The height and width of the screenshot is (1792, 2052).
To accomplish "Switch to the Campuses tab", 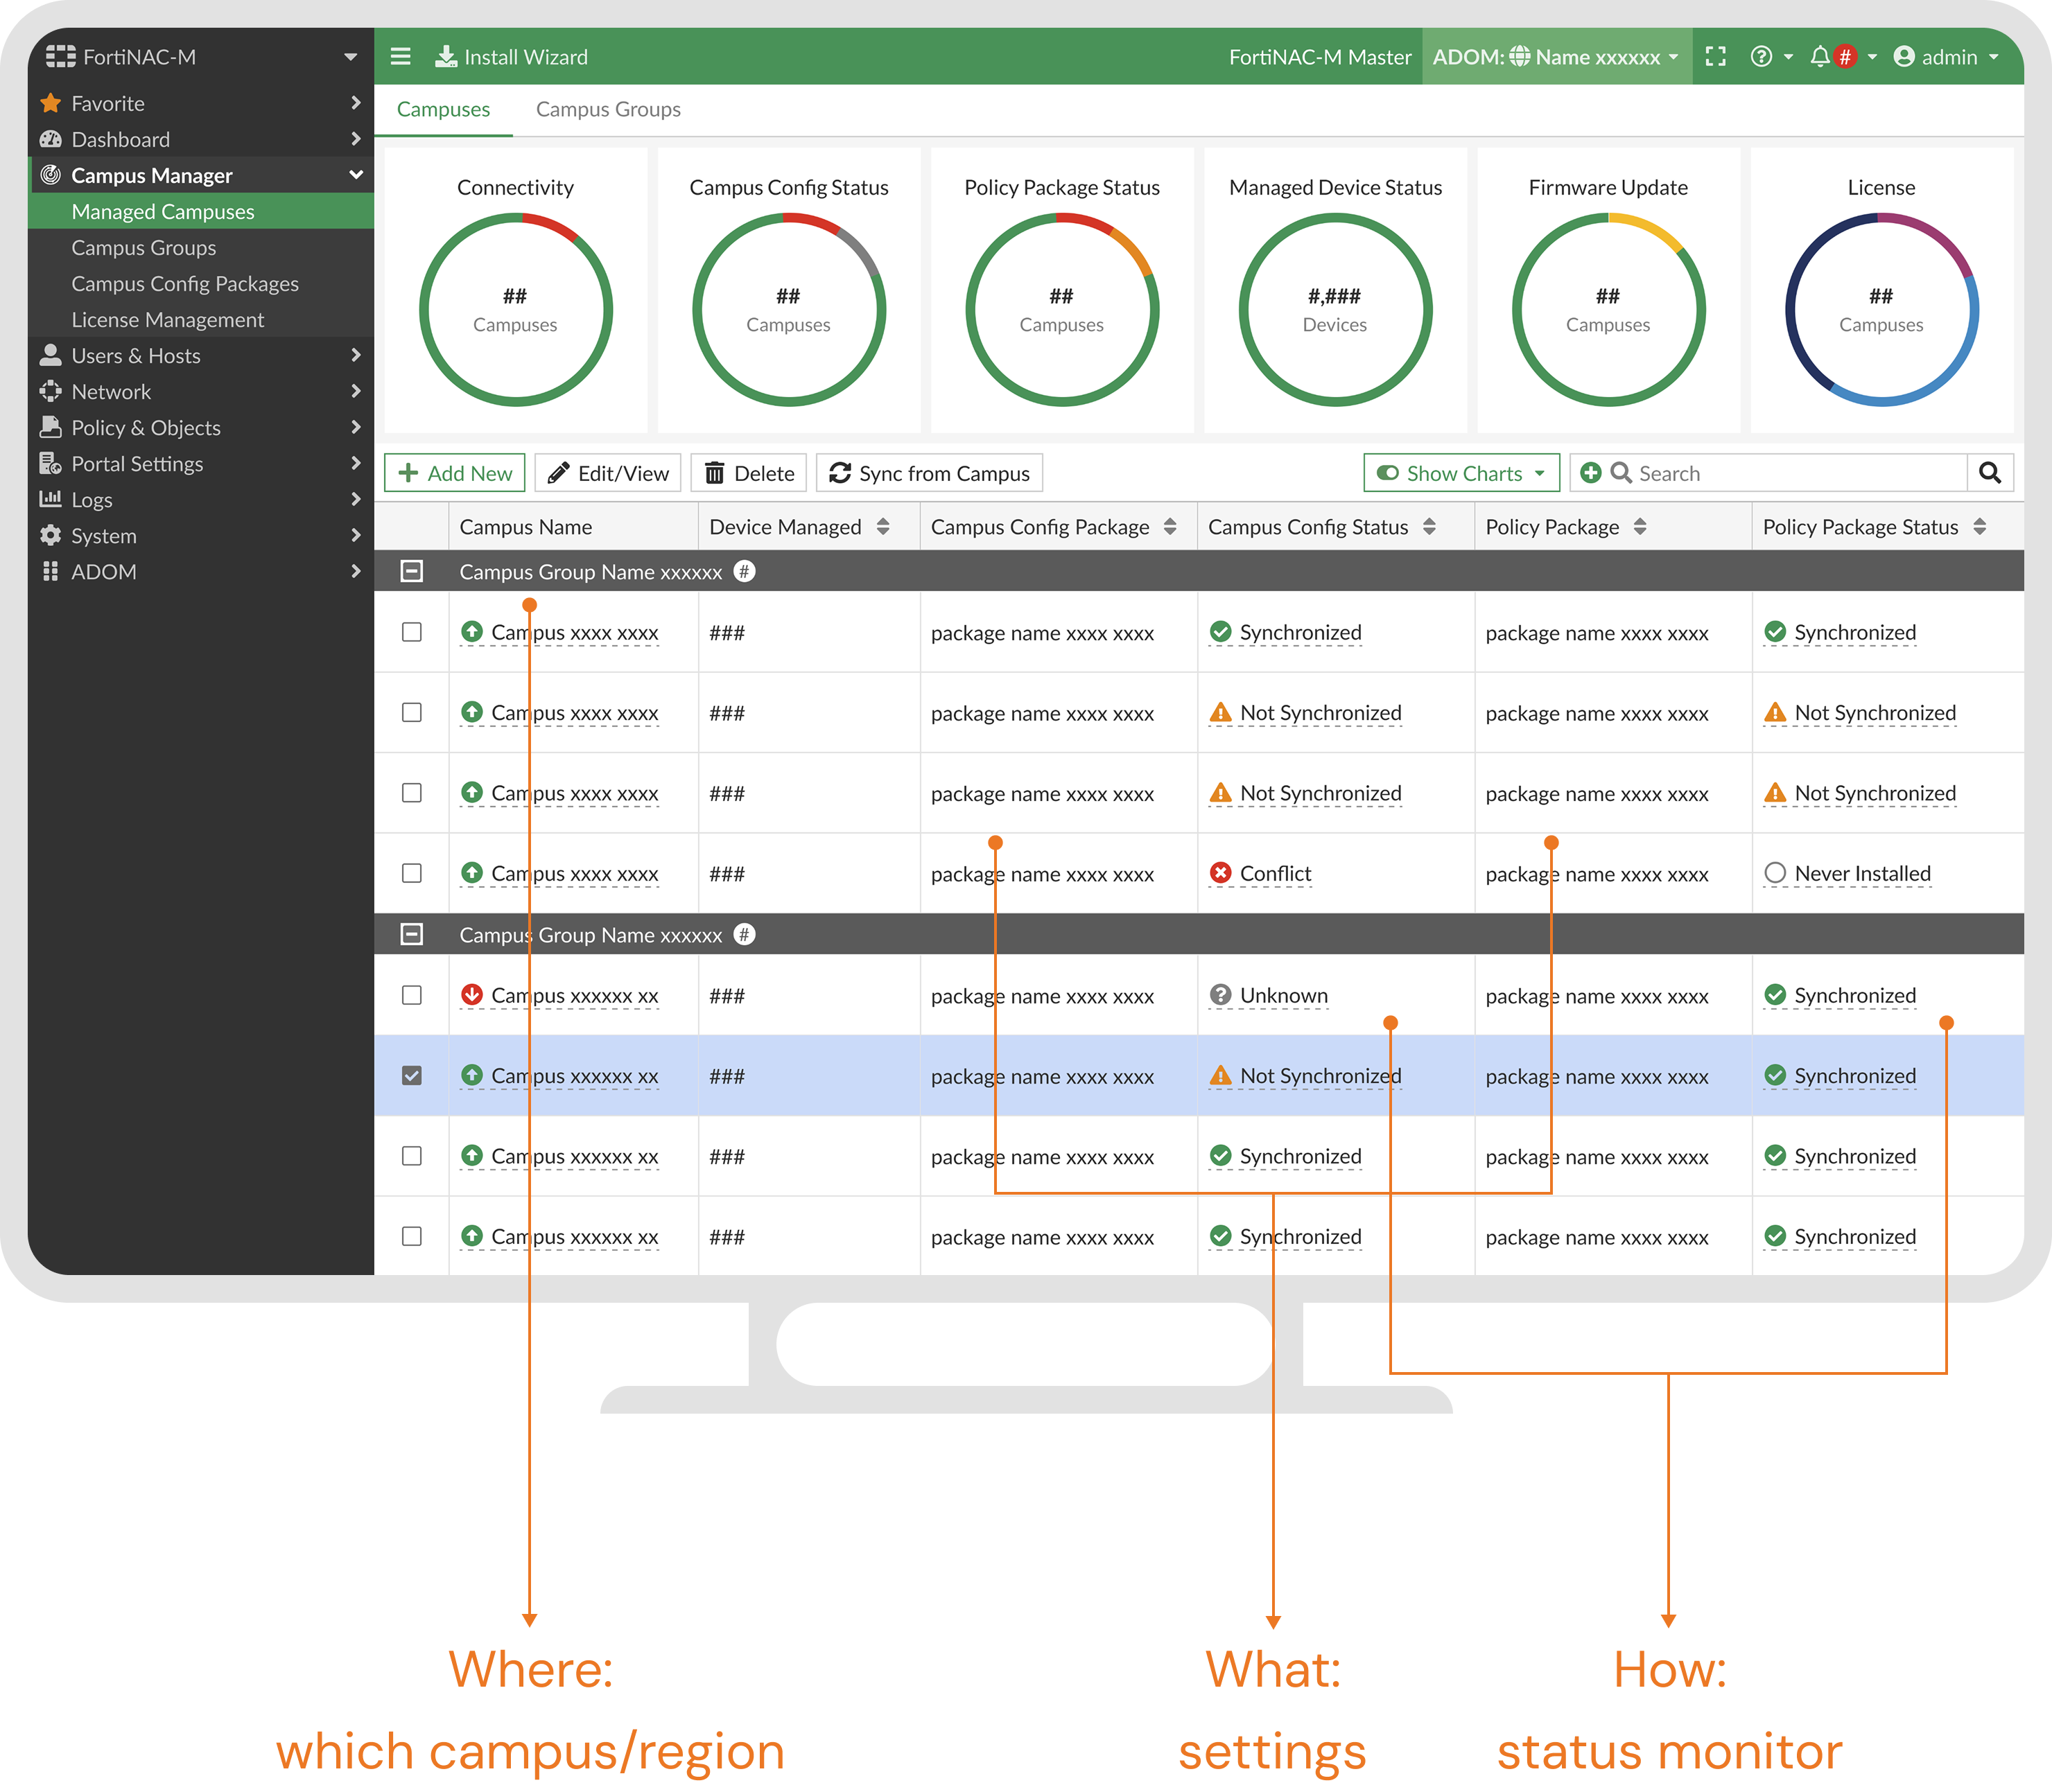I will click(443, 109).
